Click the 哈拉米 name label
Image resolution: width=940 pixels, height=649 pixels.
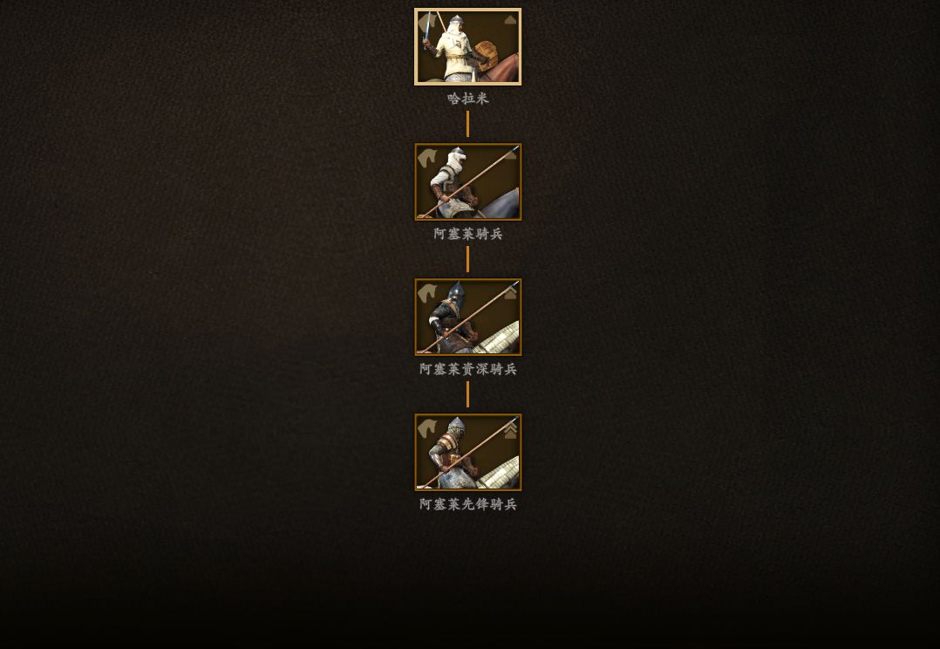468,99
